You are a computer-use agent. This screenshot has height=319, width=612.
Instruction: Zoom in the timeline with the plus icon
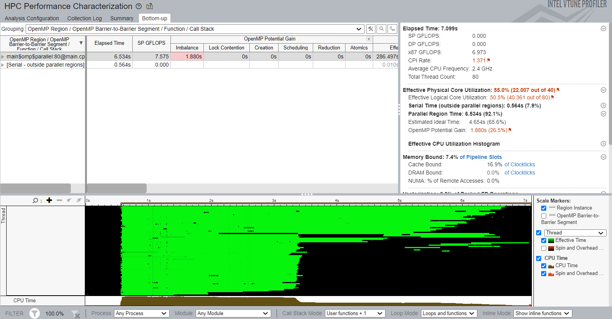click(x=49, y=200)
